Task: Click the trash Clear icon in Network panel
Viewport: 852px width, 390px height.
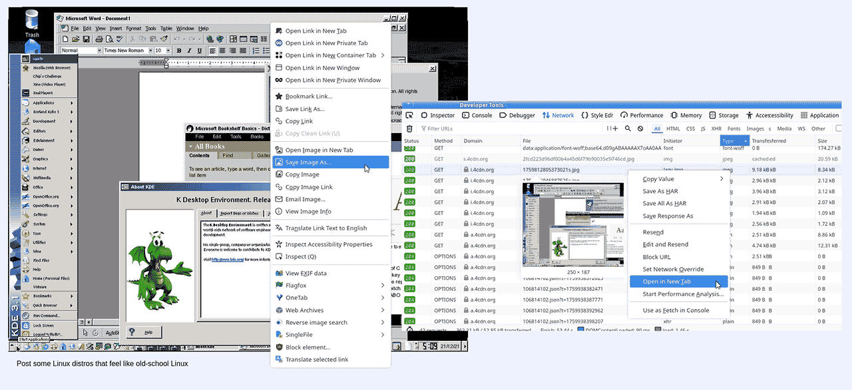Action: pyautogui.click(x=409, y=128)
